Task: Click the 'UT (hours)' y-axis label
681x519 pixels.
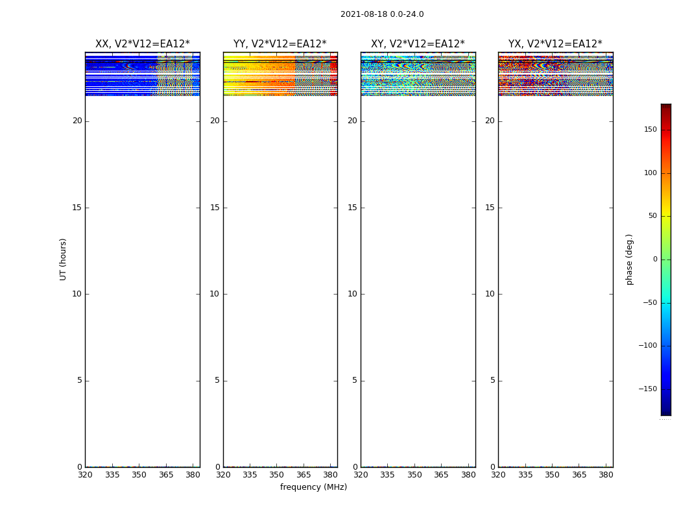Action: (63, 259)
